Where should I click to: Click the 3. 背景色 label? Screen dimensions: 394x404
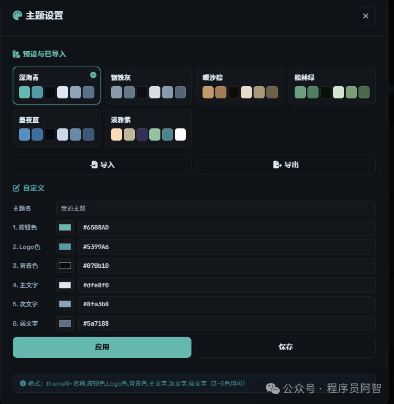pos(25,266)
